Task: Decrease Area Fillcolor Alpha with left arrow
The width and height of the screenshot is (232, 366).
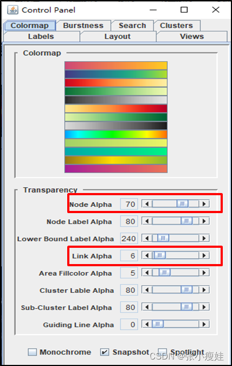Action: [x=147, y=272]
